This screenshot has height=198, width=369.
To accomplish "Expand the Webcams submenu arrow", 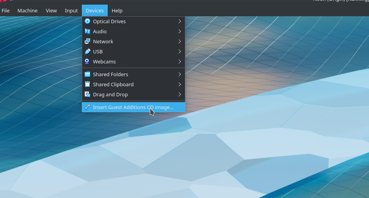I will click(x=179, y=61).
